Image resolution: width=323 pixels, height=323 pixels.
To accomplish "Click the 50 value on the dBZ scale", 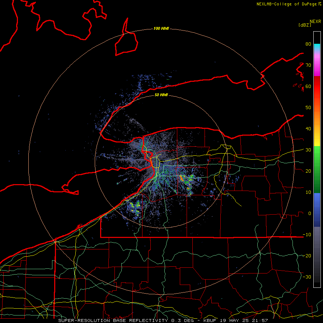I will coord(308,108).
